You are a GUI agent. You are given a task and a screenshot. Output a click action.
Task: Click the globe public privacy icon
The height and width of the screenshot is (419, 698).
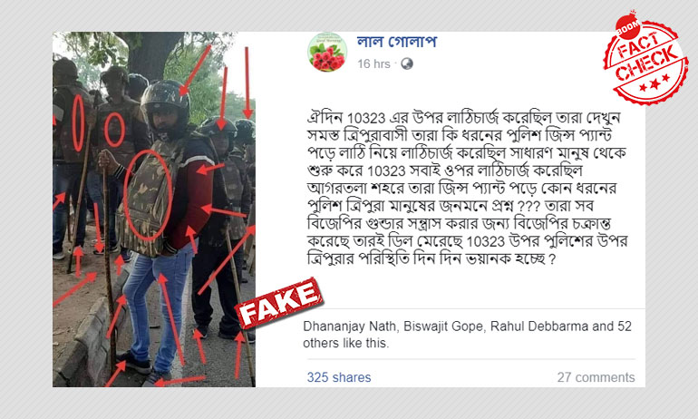click(x=407, y=64)
